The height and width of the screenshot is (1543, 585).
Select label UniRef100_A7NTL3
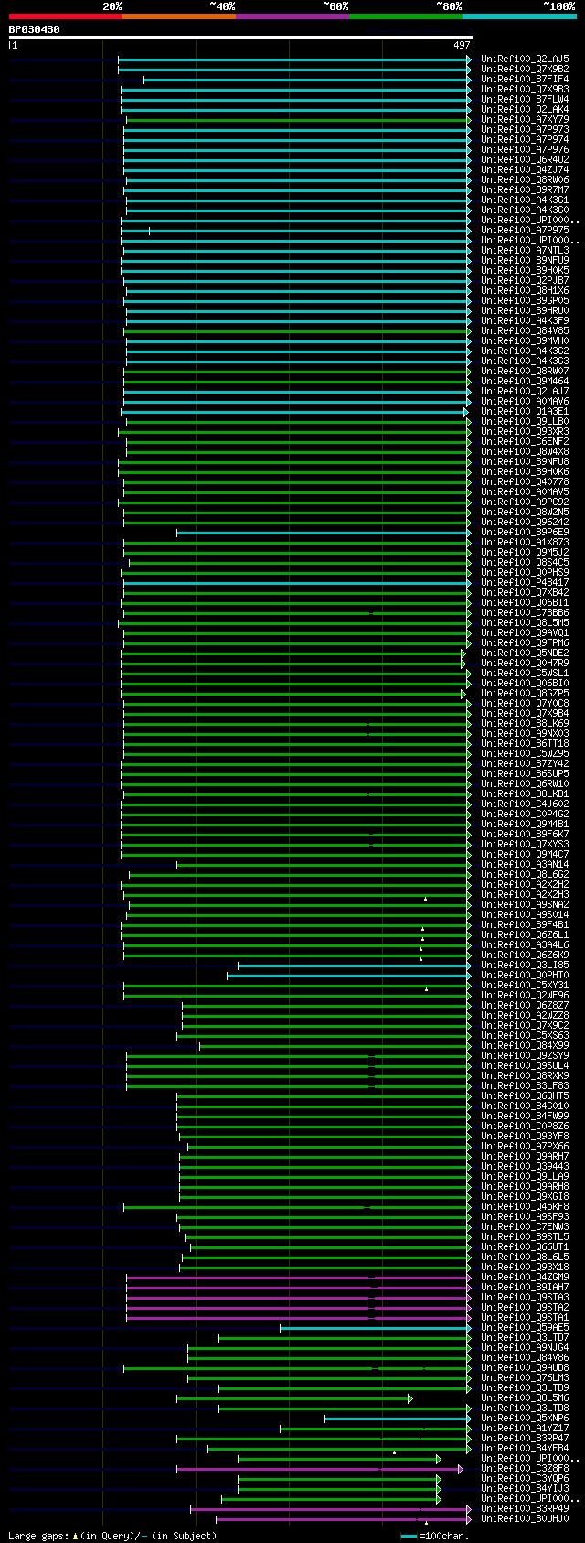pyautogui.click(x=525, y=250)
